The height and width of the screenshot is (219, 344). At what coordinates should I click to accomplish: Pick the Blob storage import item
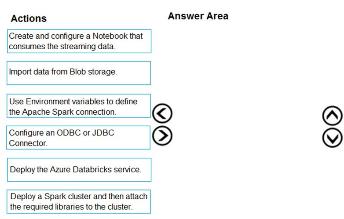[79, 73]
